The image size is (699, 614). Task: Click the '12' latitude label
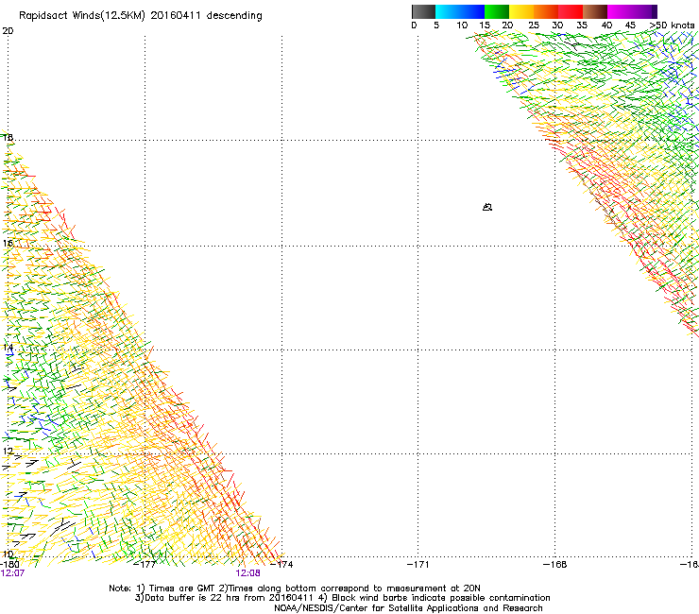click(x=8, y=452)
